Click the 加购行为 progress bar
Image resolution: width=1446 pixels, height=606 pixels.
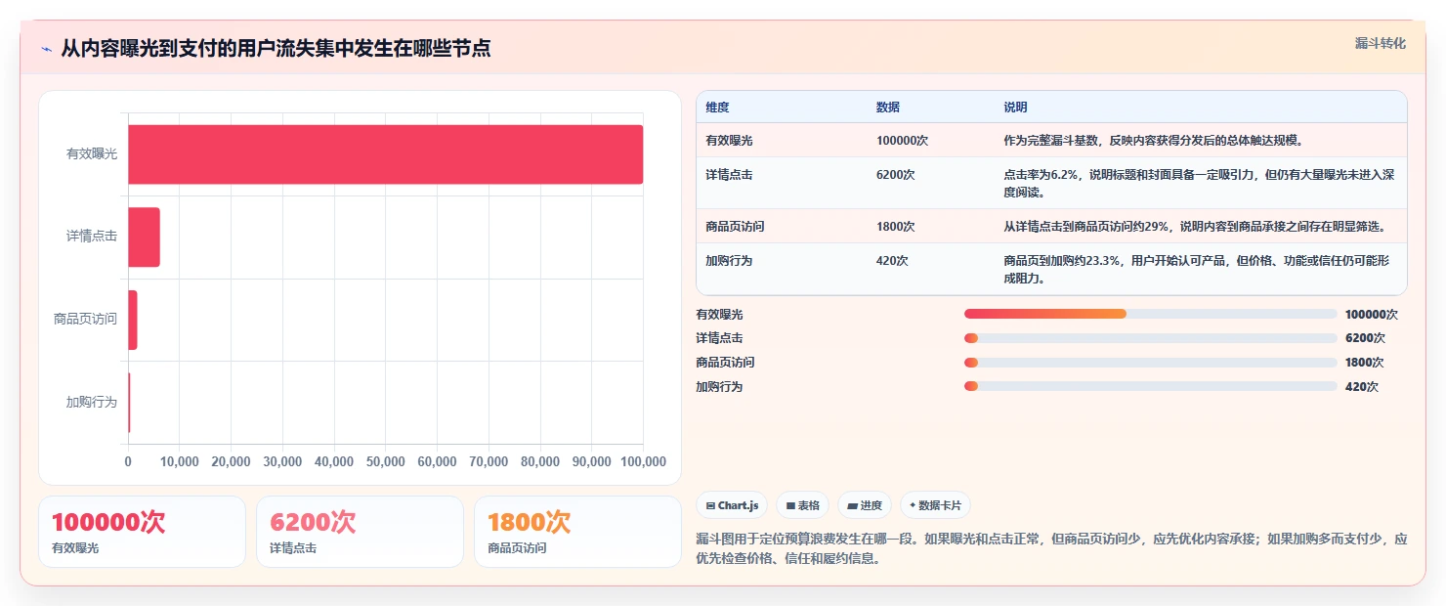[x=1150, y=386]
